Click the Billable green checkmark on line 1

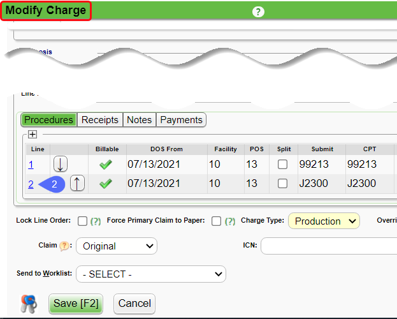coord(106,164)
